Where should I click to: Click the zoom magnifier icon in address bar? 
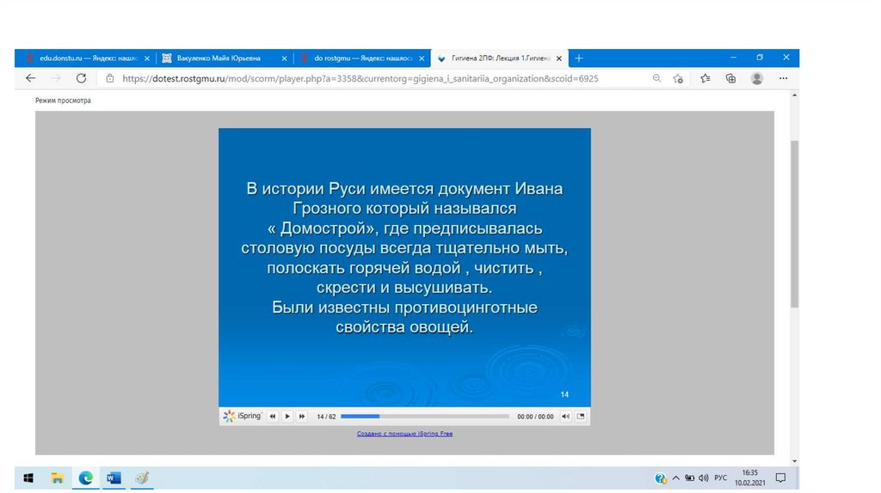(x=656, y=78)
